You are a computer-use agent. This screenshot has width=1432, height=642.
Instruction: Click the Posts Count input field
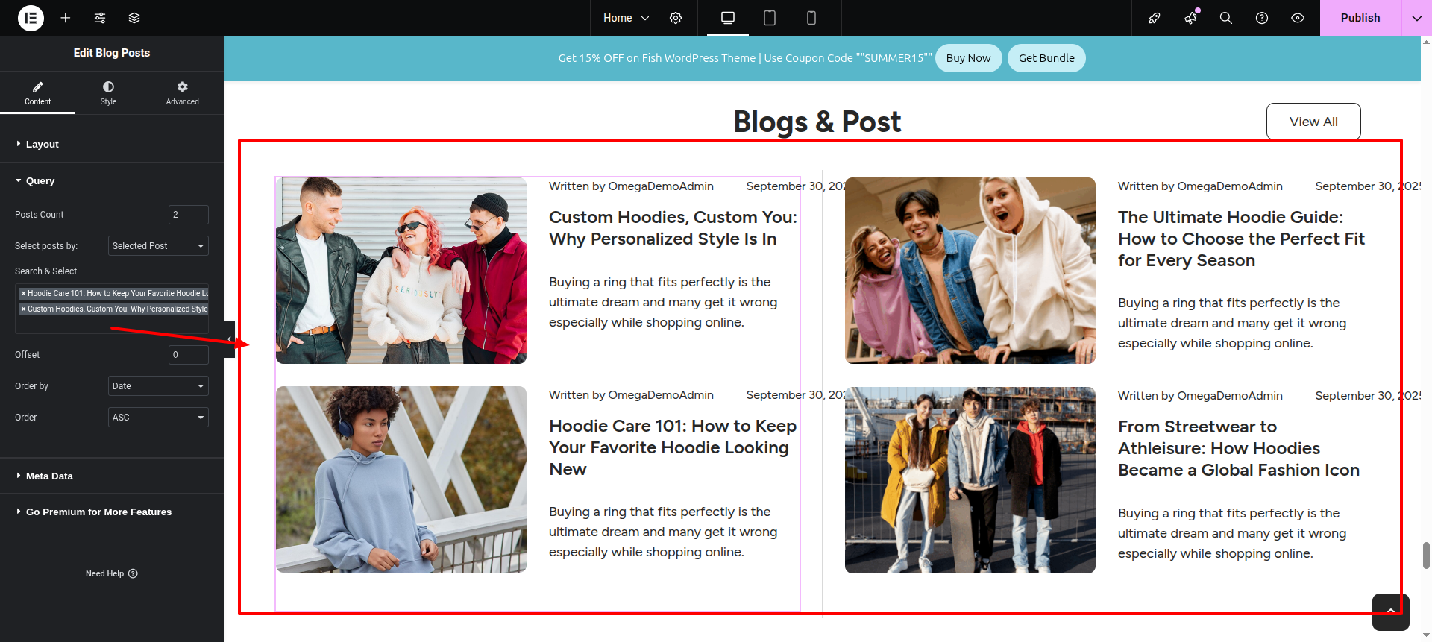tap(188, 215)
